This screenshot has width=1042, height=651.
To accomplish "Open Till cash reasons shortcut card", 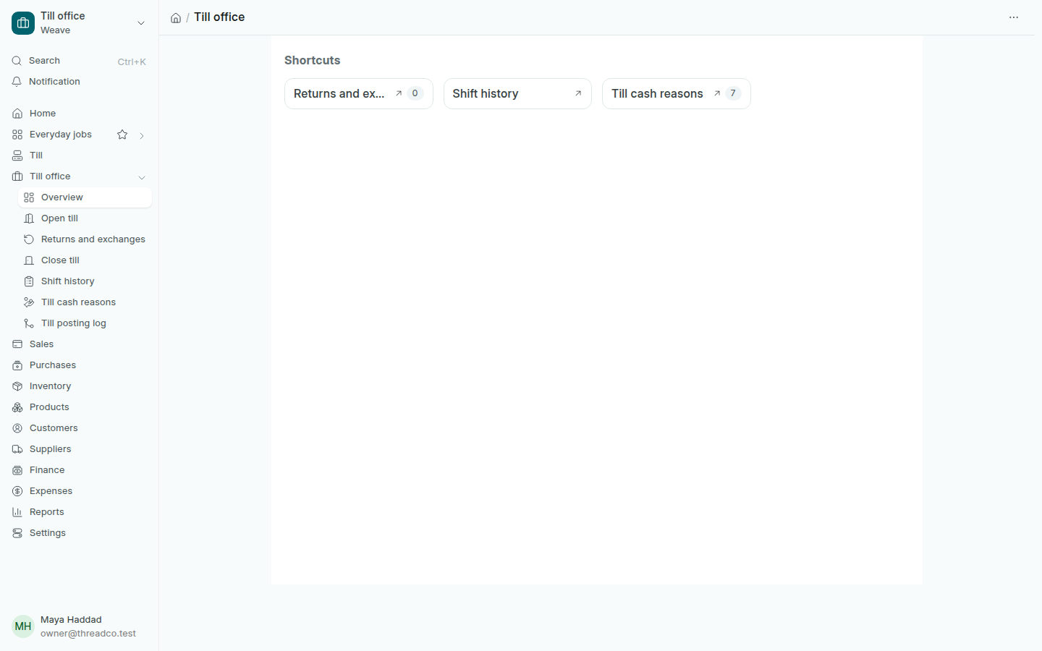I will click(677, 94).
